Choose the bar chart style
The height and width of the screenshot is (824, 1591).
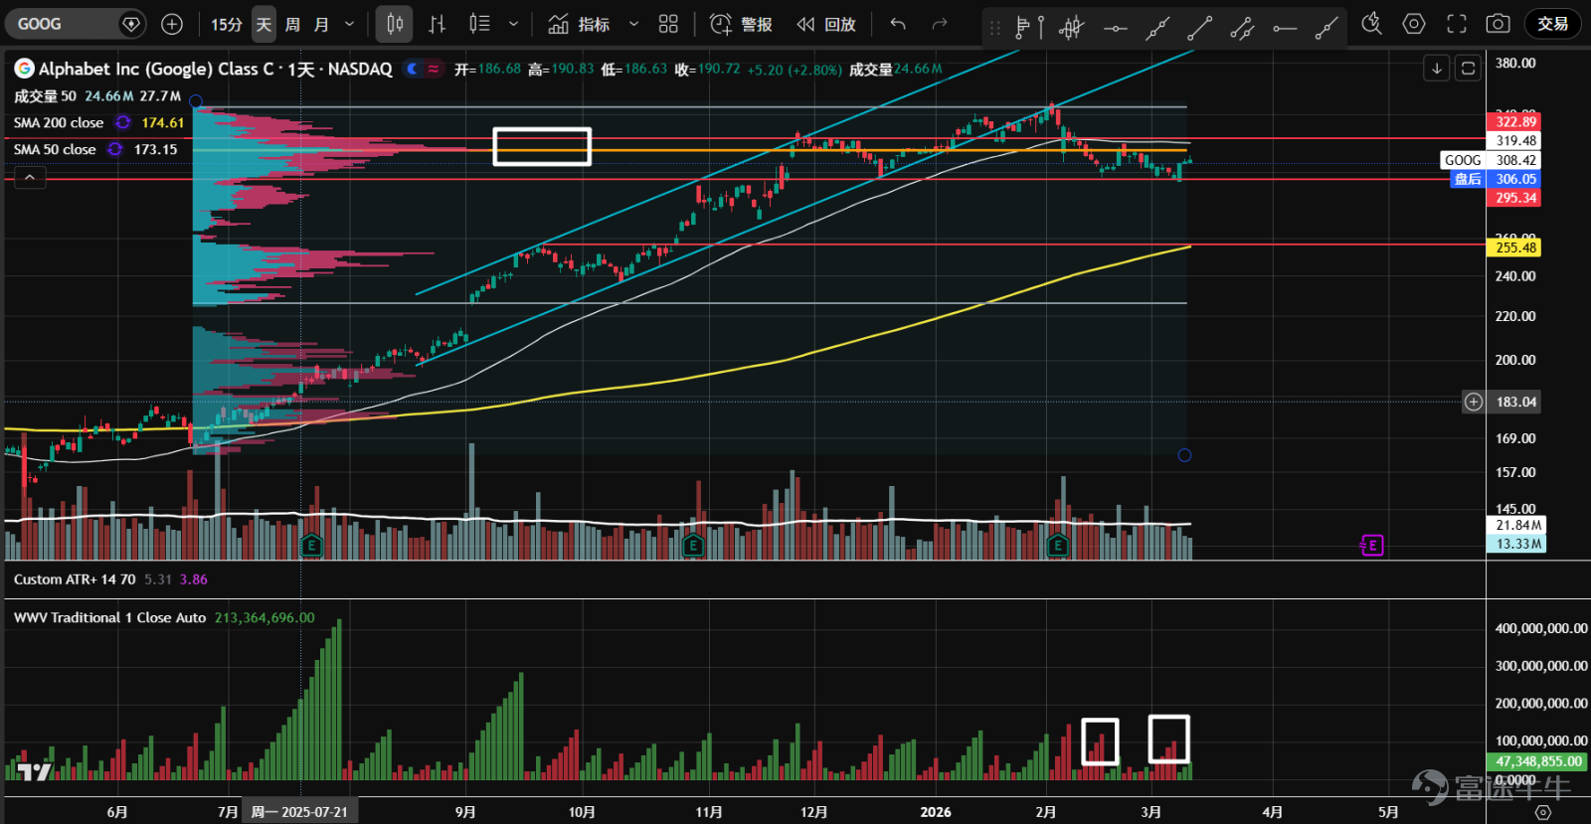tap(437, 24)
